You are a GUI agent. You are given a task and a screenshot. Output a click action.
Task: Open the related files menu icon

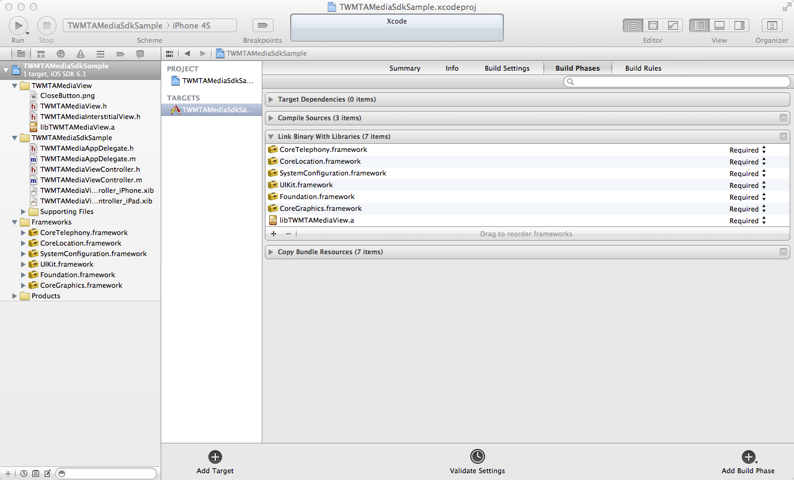[x=169, y=53]
